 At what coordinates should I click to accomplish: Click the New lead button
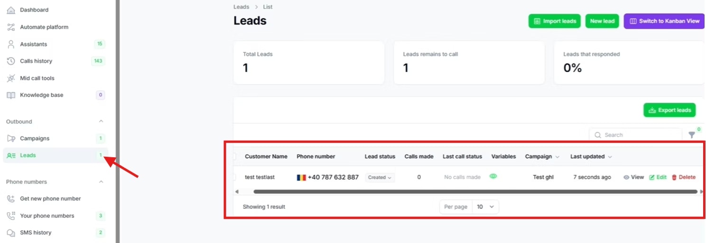click(x=602, y=21)
